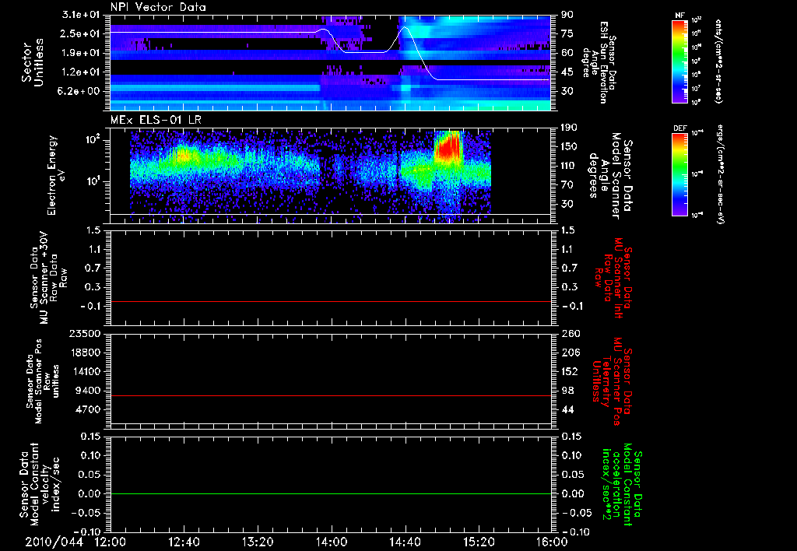
Task: Click the NF color scale bar
Action: pos(680,61)
